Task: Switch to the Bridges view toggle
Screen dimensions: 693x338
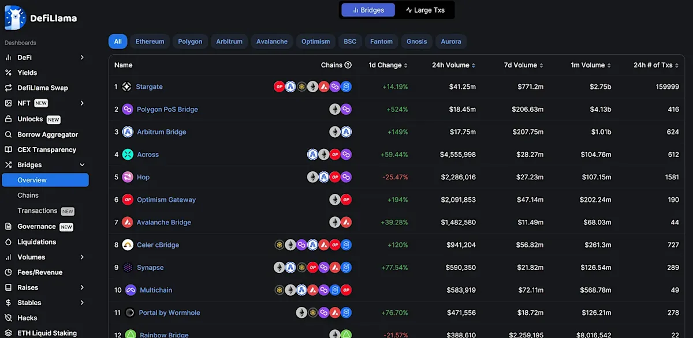Action: click(x=368, y=10)
